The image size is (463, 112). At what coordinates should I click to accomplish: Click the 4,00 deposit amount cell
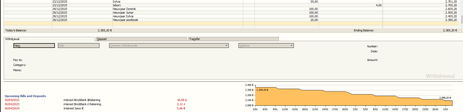point(350,5)
